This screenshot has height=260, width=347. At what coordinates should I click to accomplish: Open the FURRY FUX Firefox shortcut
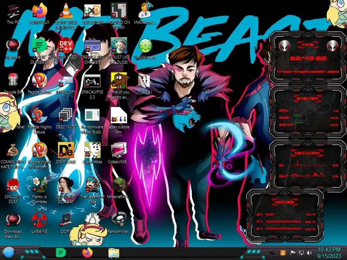point(39,14)
